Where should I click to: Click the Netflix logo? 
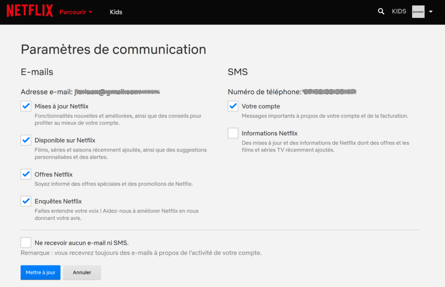pyautogui.click(x=30, y=11)
